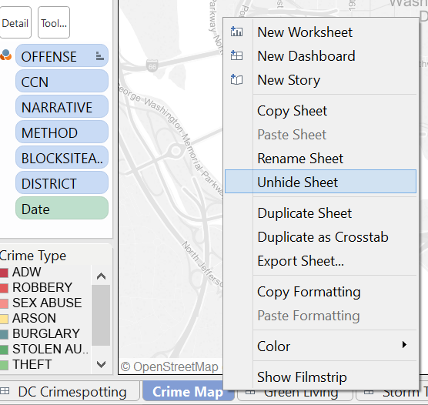This screenshot has height=405, width=428.
Task: Click the Detail marks card button
Action: (x=15, y=22)
